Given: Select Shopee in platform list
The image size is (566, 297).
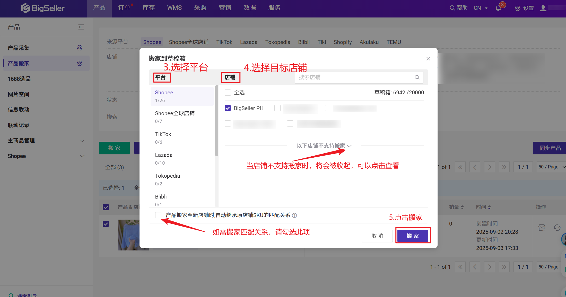Looking at the screenshot, I should point(182,96).
